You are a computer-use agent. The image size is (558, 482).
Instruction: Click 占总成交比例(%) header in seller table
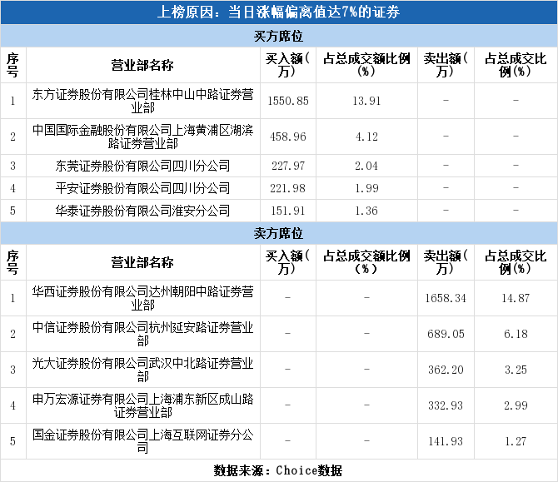(x=516, y=262)
